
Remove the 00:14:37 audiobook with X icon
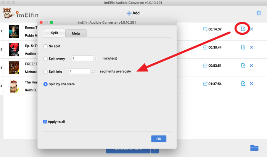251,29
